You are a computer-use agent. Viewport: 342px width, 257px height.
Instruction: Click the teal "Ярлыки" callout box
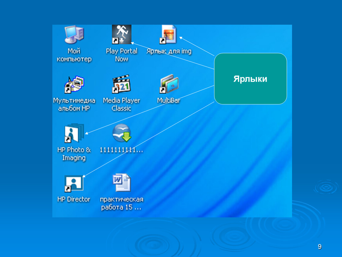coord(250,79)
